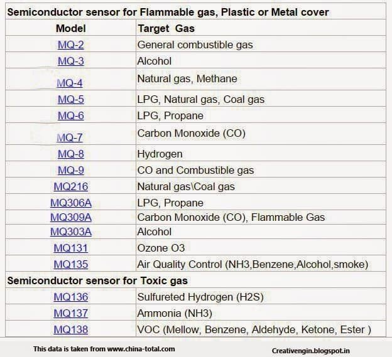Follow the MQ-5 model link
This screenshot has width=392, height=357.
tap(70, 99)
